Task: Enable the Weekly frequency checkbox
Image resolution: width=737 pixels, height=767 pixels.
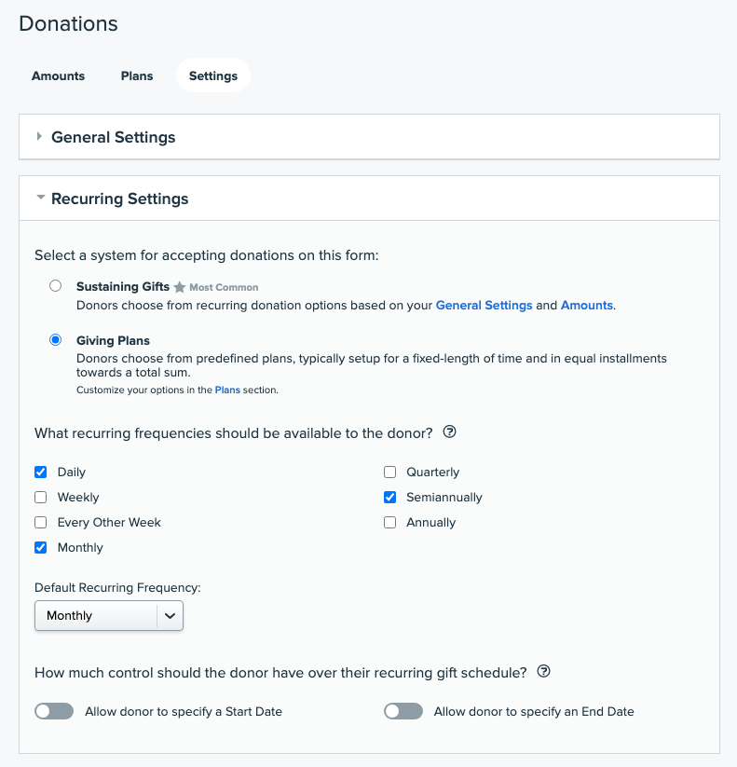Action: click(41, 497)
